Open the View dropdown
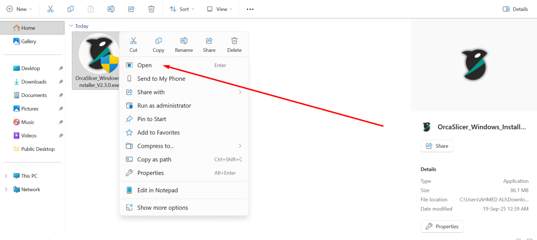This screenshot has width=537, height=240. 220,9
